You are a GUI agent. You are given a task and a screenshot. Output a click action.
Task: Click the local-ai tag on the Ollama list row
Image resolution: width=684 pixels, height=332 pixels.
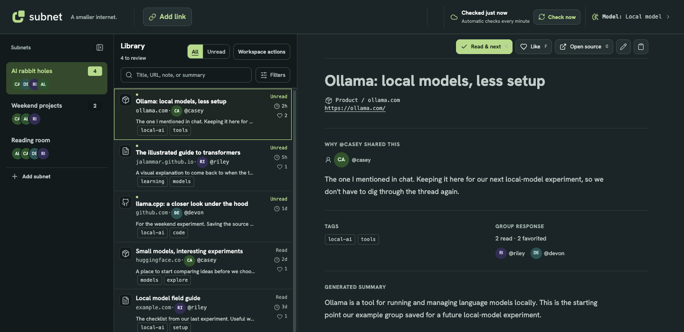[x=152, y=130]
